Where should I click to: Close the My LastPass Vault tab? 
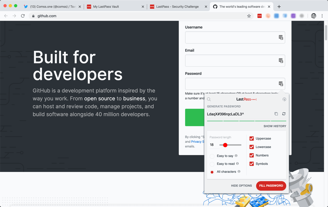click(143, 7)
